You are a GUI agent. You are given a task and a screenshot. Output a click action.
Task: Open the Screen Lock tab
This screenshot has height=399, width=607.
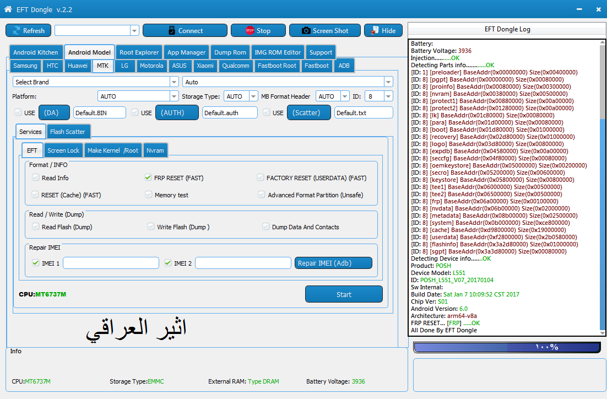(63, 150)
